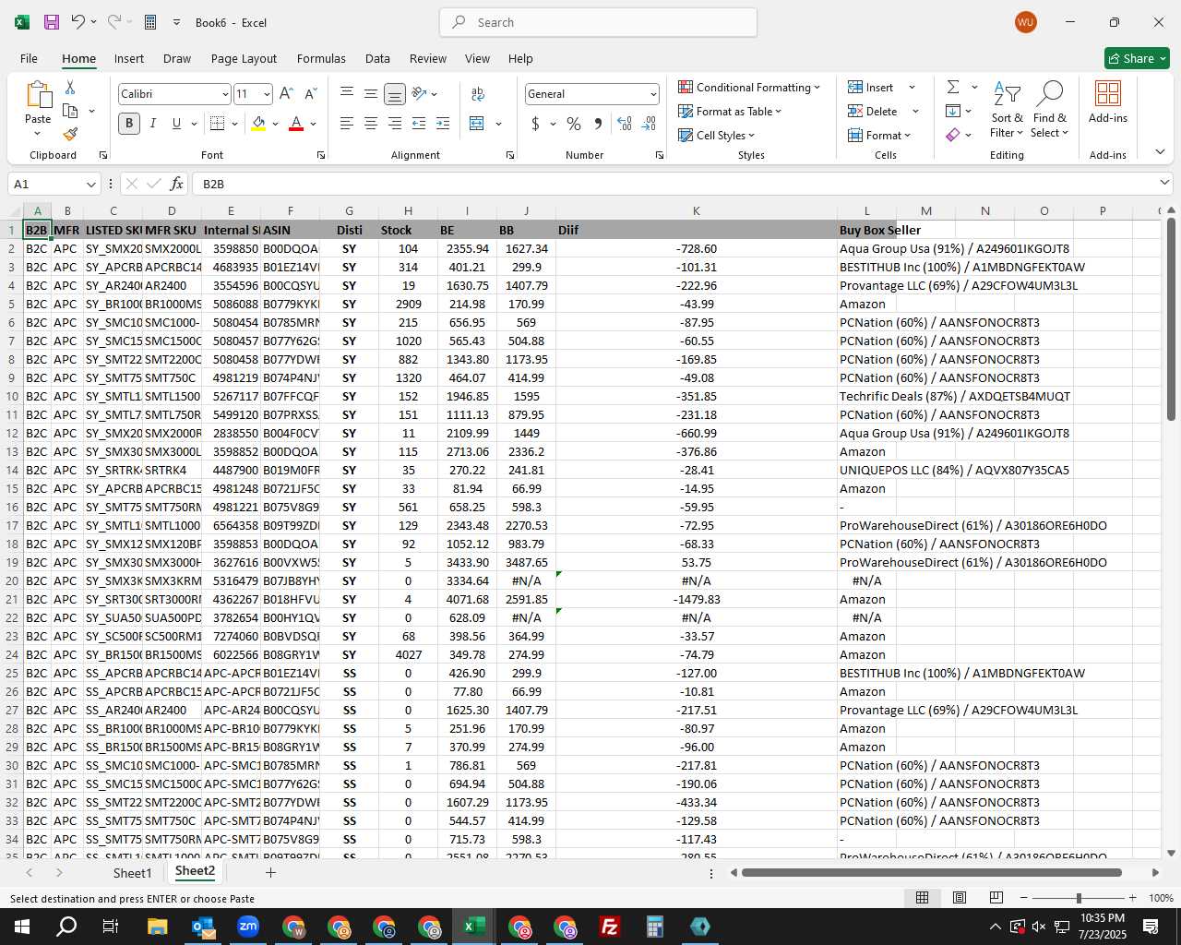
Task: Open Add-ins from the ribbon
Action: pyautogui.click(x=1107, y=102)
